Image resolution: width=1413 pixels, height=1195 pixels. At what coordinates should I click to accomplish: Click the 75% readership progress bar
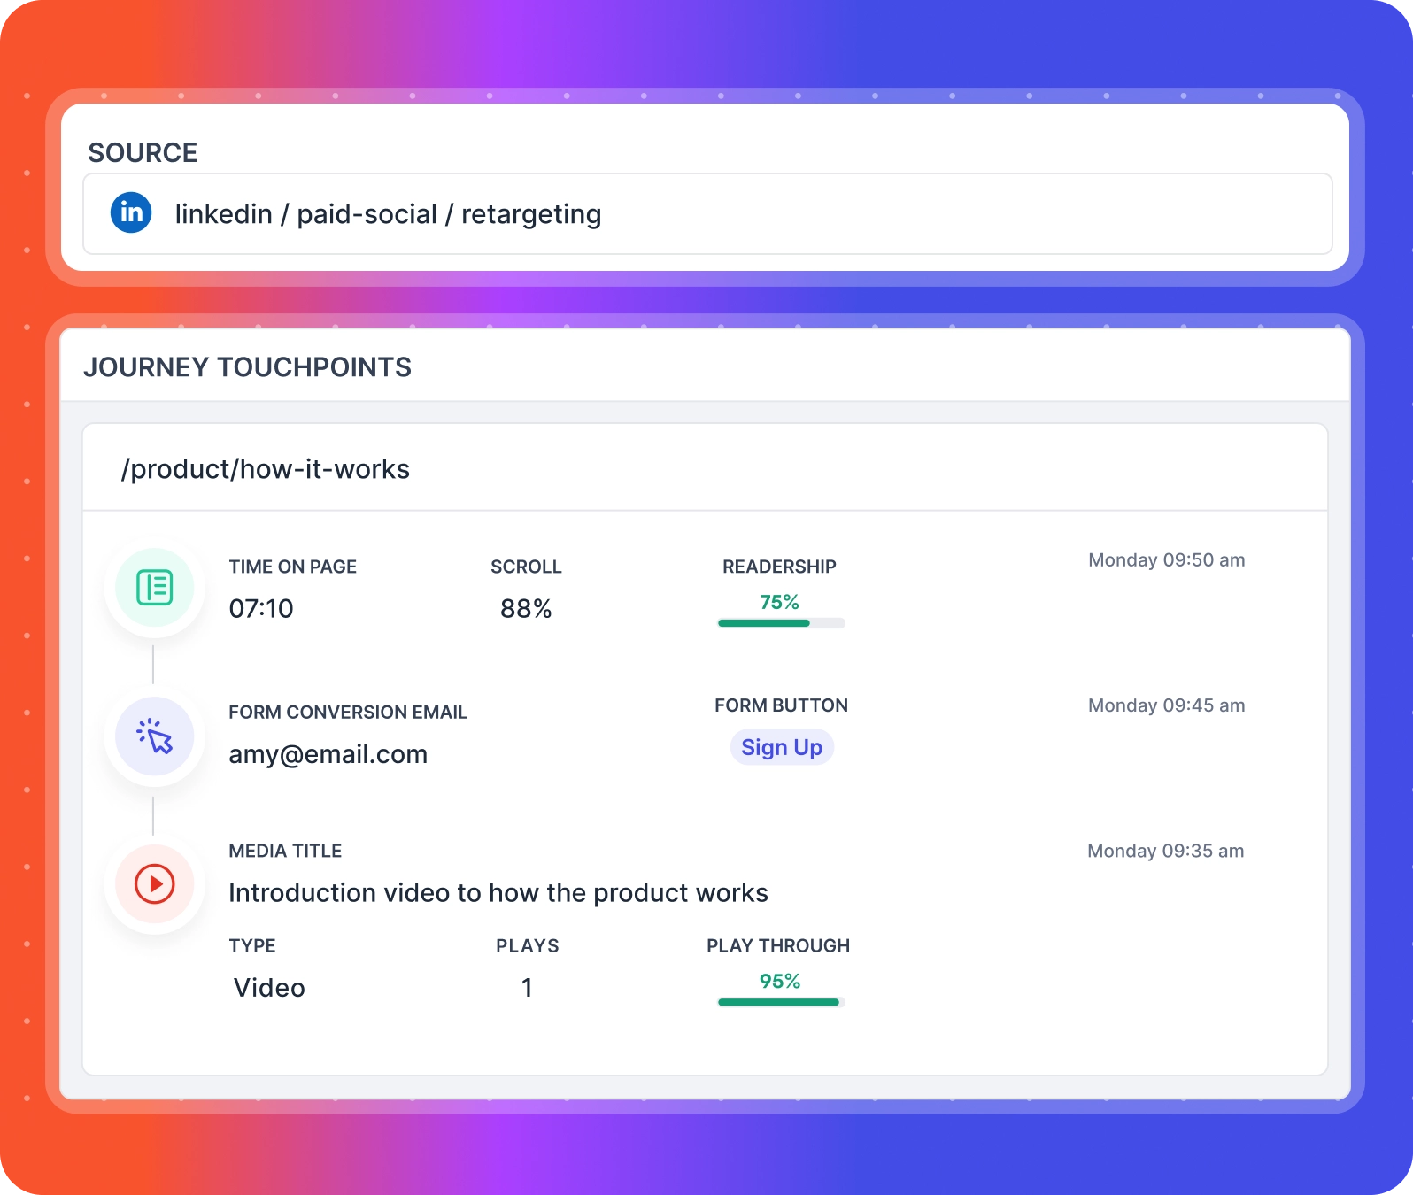coord(781,623)
